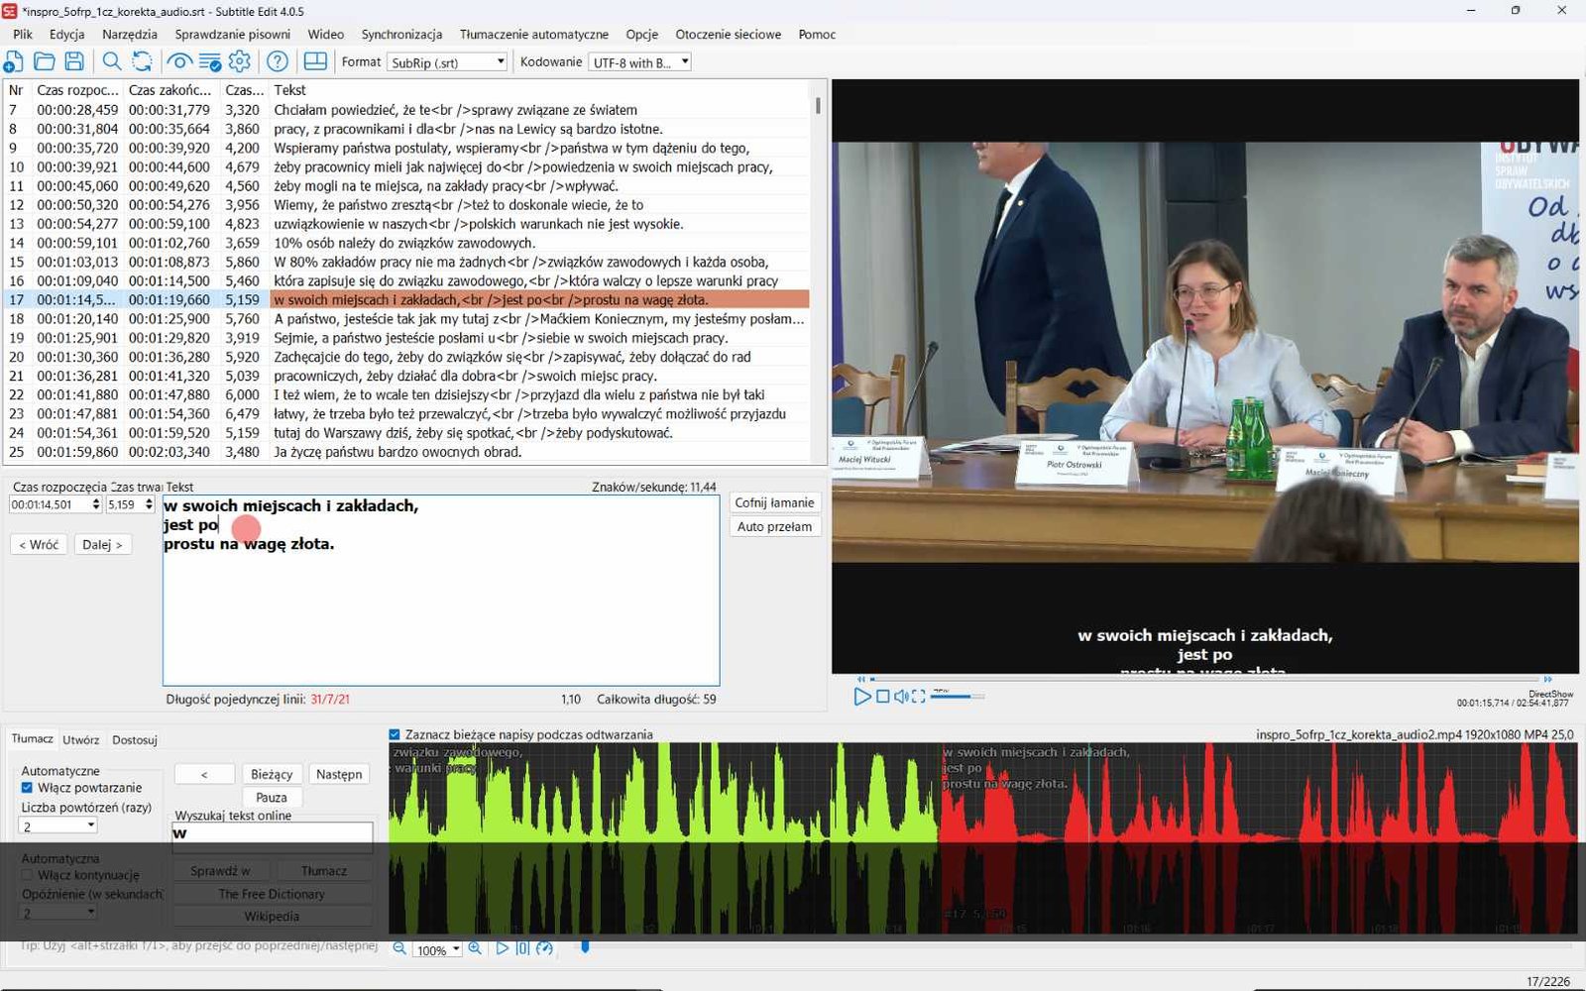Play the selection from the waveform toolbar

tap(502, 948)
